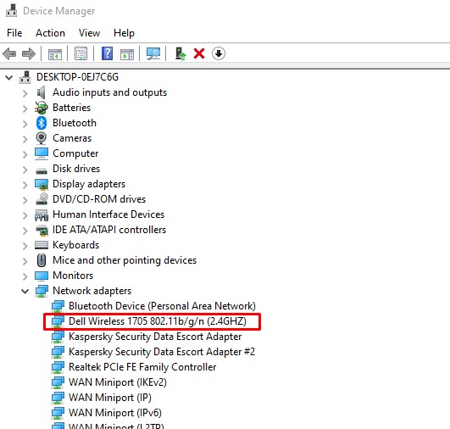The width and height of the screenshot is (450, 429).
Task: Open the File menu
Action: [14, 33]
